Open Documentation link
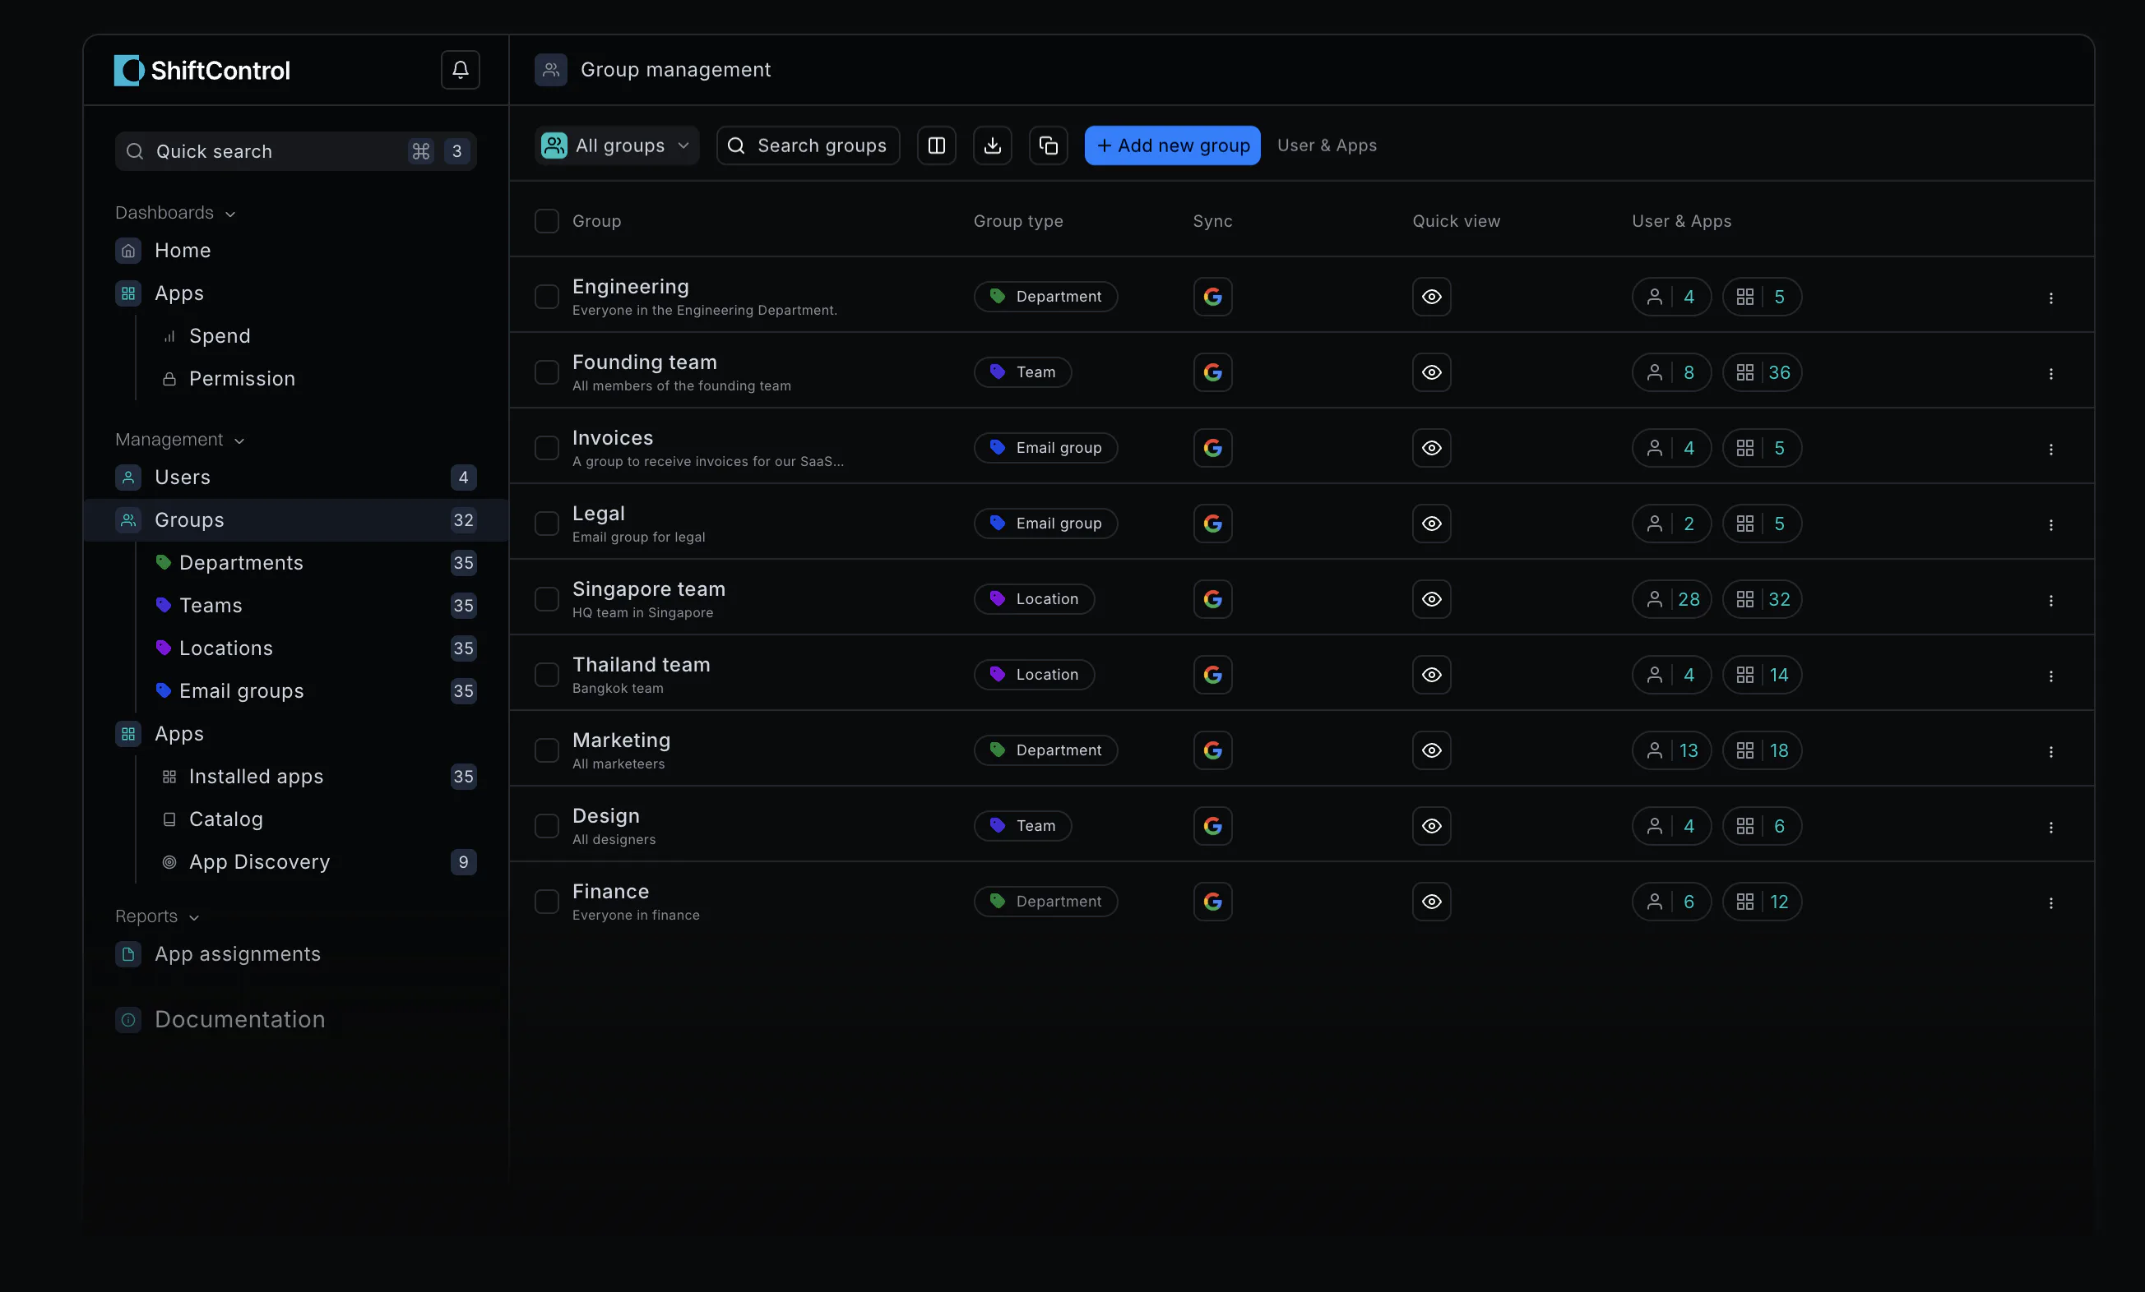 (x=220, y=1020)
